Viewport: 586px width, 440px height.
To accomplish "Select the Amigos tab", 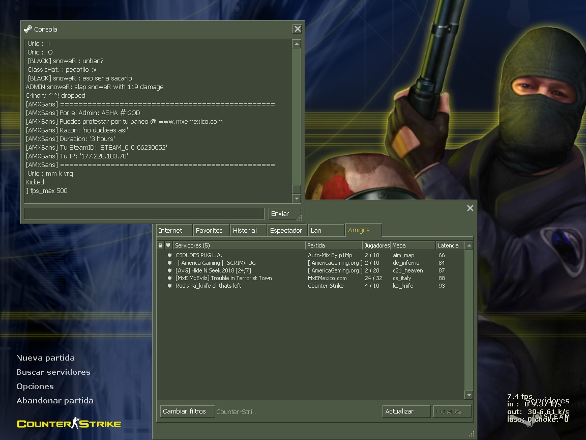I will coord(363,230).
